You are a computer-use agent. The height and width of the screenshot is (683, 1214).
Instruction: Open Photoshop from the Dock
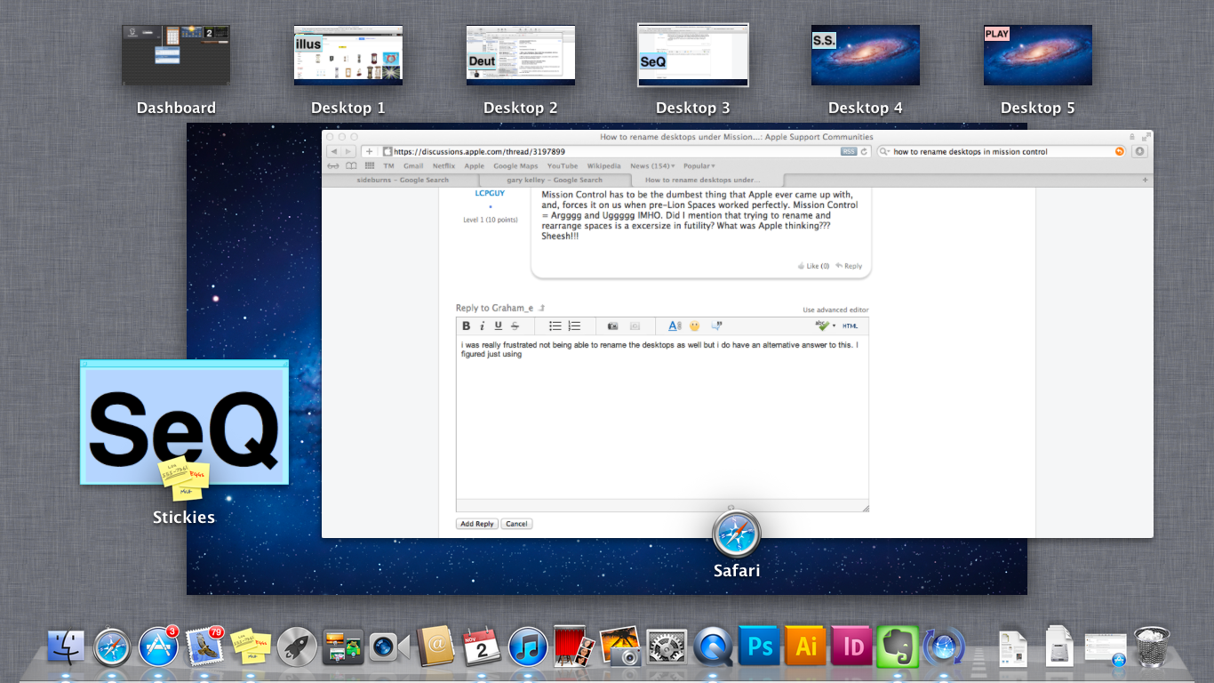760,647
